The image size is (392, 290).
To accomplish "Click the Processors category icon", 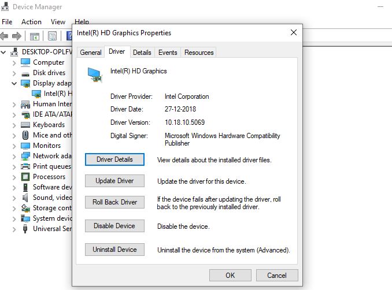I will click(x=25, y=177).
